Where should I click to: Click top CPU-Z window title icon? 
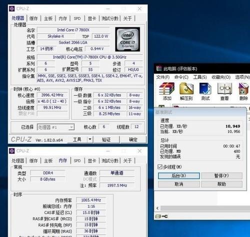pyautogui.click(x=12, y=8)
